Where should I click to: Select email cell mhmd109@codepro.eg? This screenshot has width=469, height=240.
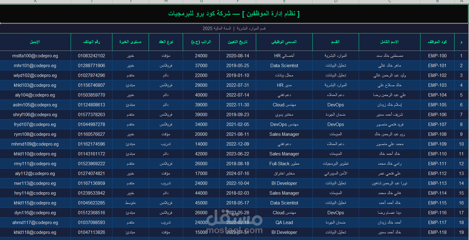pos(35,144)
